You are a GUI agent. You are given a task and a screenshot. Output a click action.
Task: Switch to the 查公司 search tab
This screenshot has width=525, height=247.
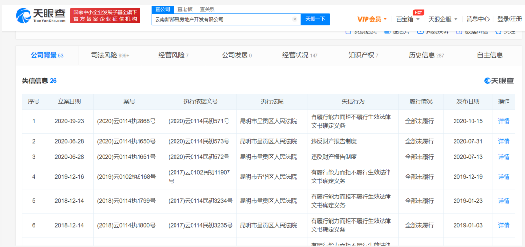[x=163, y=9]
